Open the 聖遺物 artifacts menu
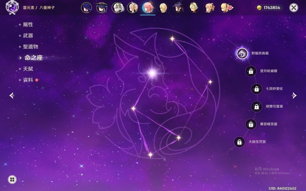 pyautogui.click(x=30, y=47)
